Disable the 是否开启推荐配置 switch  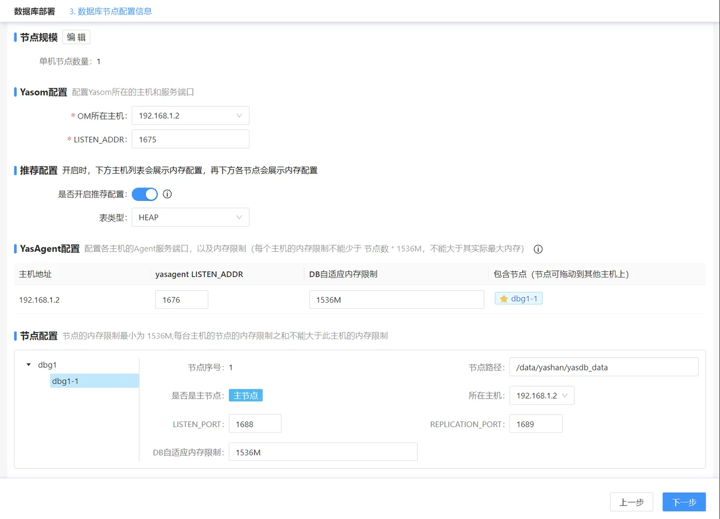145,194
